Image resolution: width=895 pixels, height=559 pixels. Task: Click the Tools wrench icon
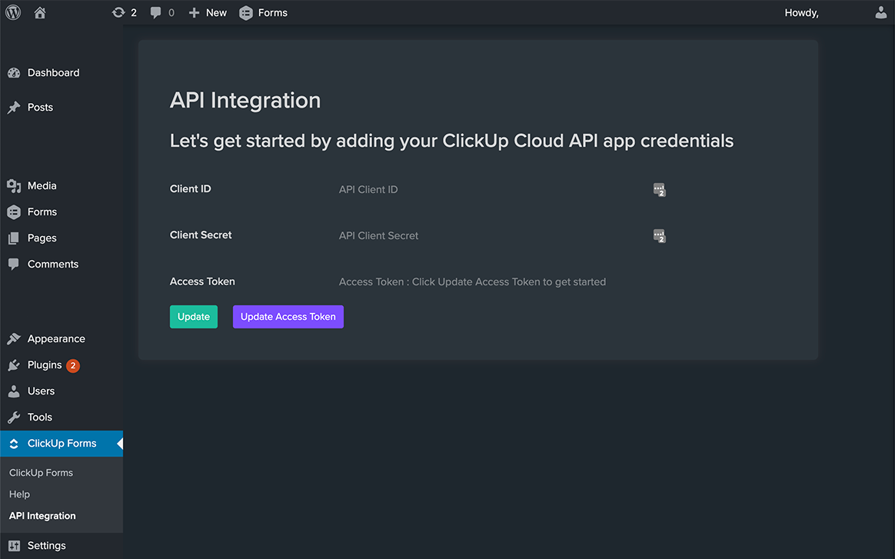click(x=14, y=418)
